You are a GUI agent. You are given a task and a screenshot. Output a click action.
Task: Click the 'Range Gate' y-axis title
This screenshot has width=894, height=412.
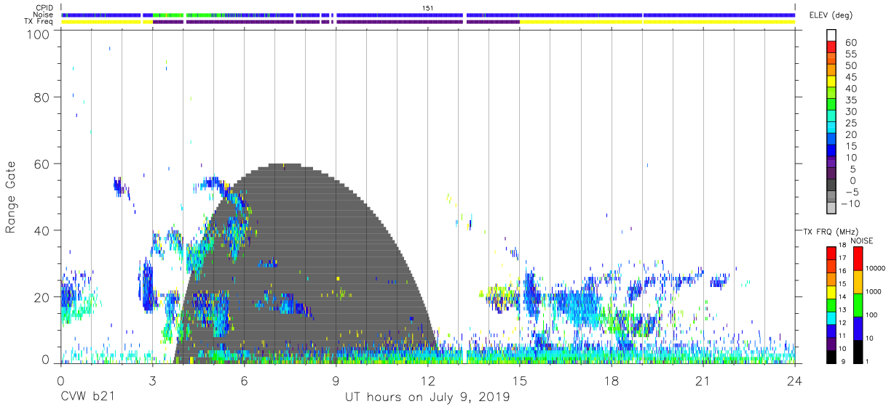tap(11, 197)
